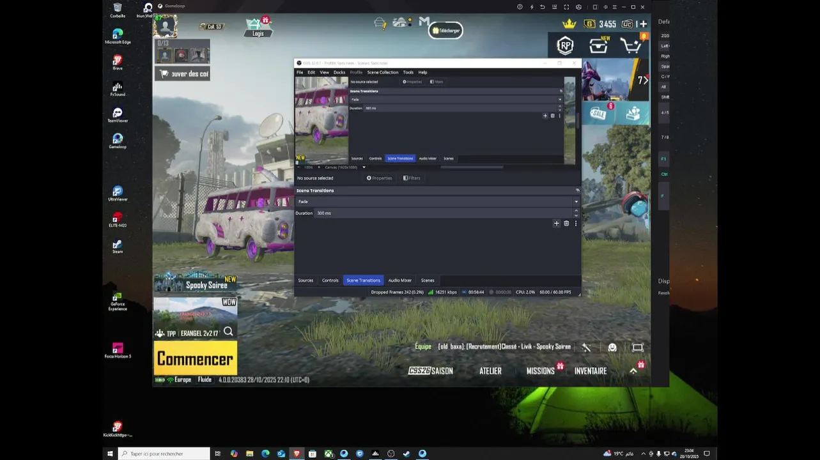This screenshot has width=820, height=460.
Task: Open the Microsoft Edge desktop shortcut
Action: [118, 36]
